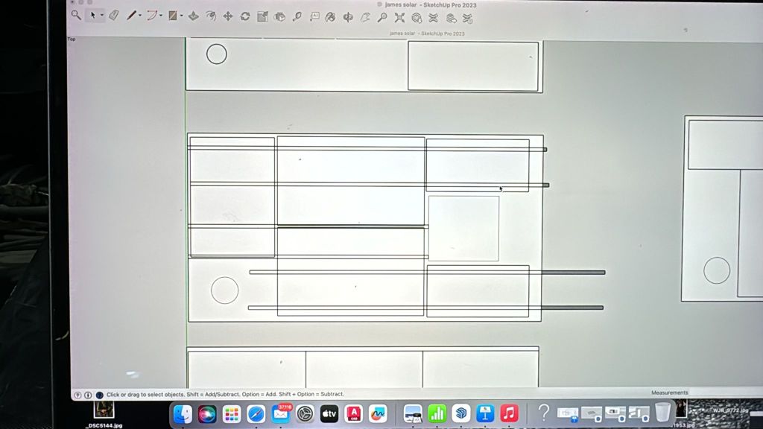
Task: Expand the Line tool dropdown arrow
Action: 140,15
